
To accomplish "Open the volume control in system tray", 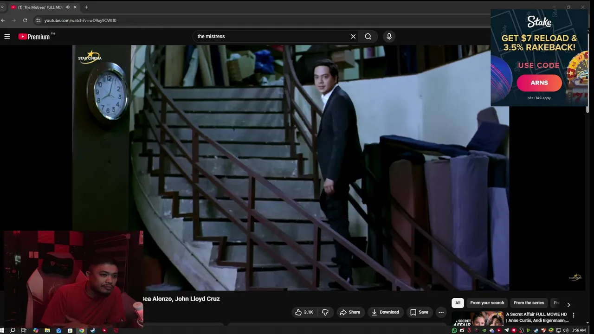I will coord(566,330).
